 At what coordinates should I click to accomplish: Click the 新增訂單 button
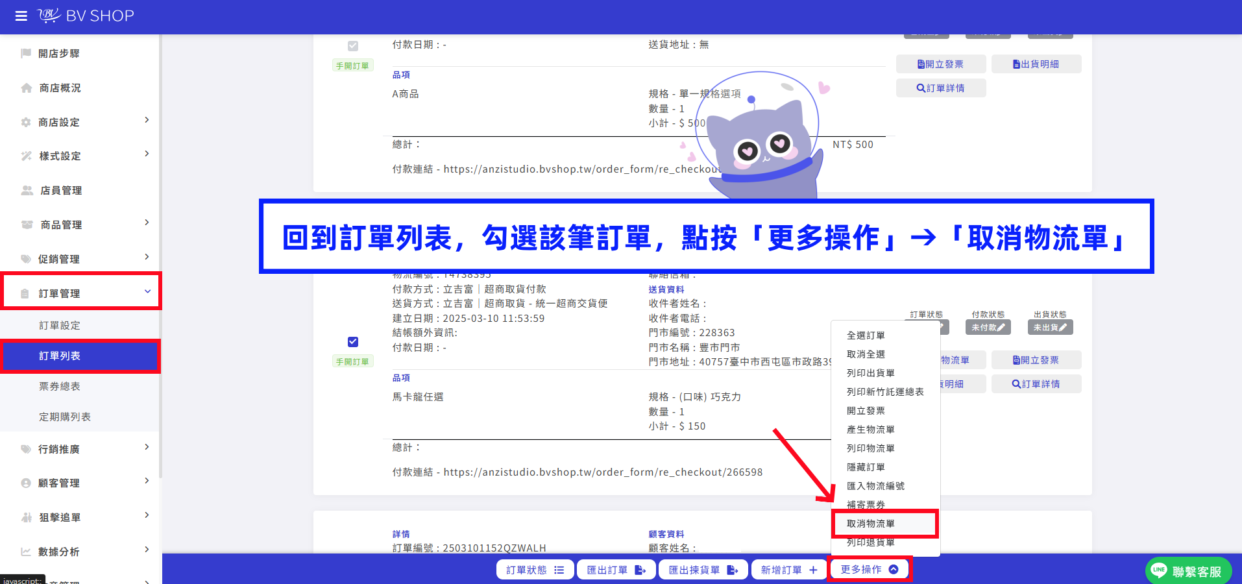pos(789,570)
